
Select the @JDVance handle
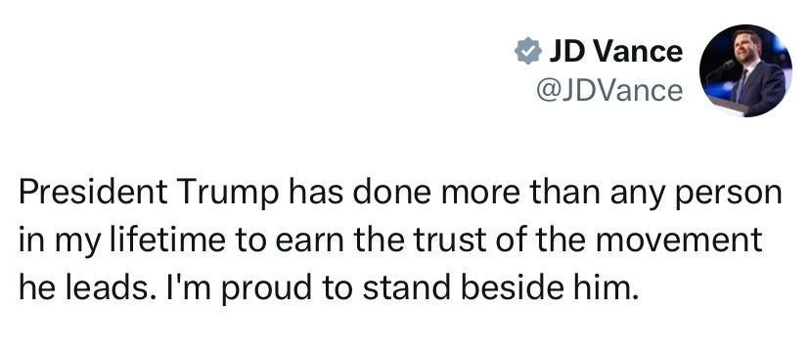[x=609, y=91]
